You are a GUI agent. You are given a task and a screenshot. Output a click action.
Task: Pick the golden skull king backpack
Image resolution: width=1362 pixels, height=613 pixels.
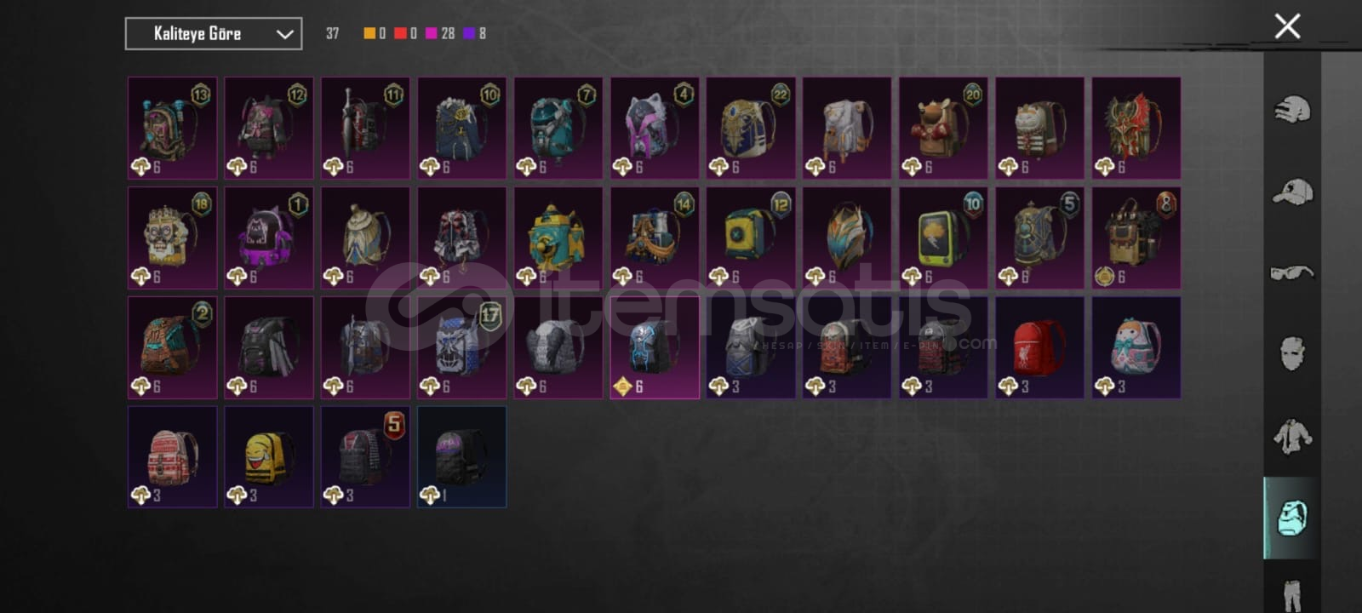pyautogui.click(x=172, y=238)
